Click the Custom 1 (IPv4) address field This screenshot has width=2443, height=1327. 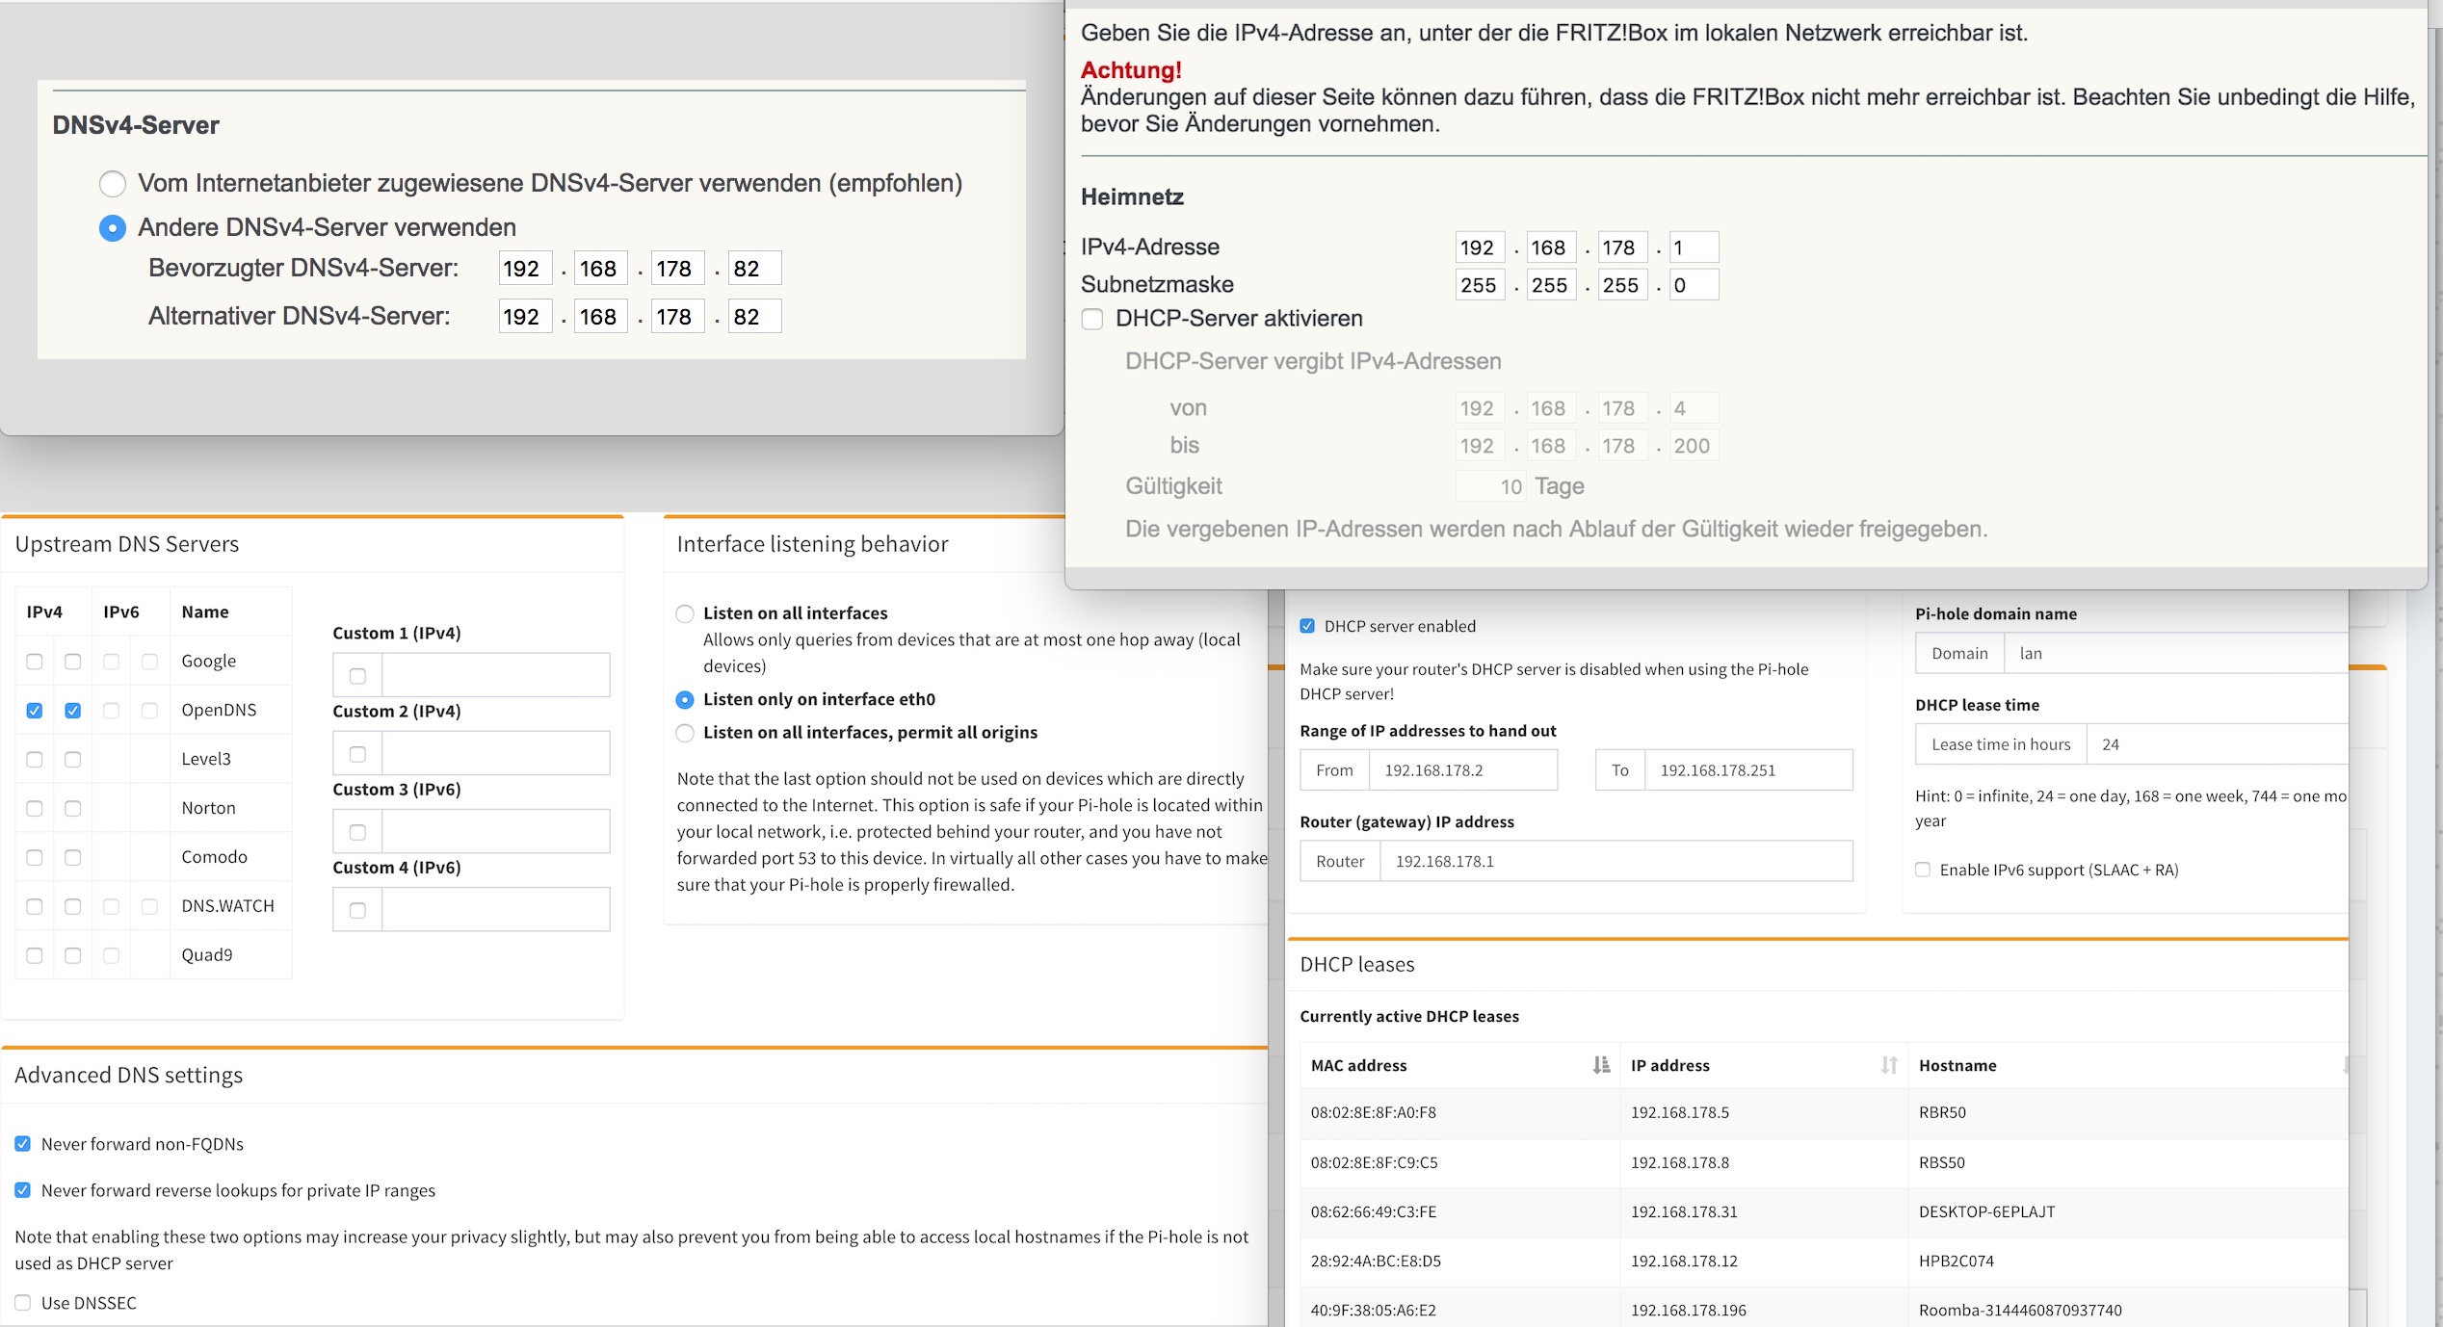coord(496,675)
